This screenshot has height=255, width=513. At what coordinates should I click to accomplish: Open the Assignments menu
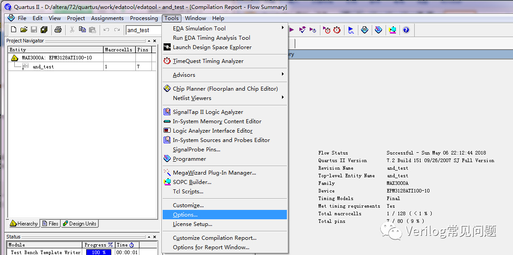(107, 18)
